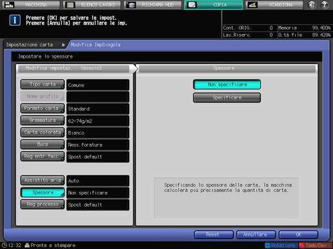
Task: Select the COPIA tab
Action: tap(213, 4)
